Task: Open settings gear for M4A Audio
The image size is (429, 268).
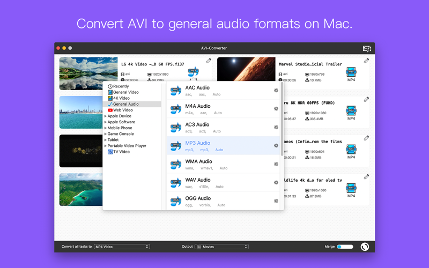Action: pyautogui.click(x=276, y=109)
